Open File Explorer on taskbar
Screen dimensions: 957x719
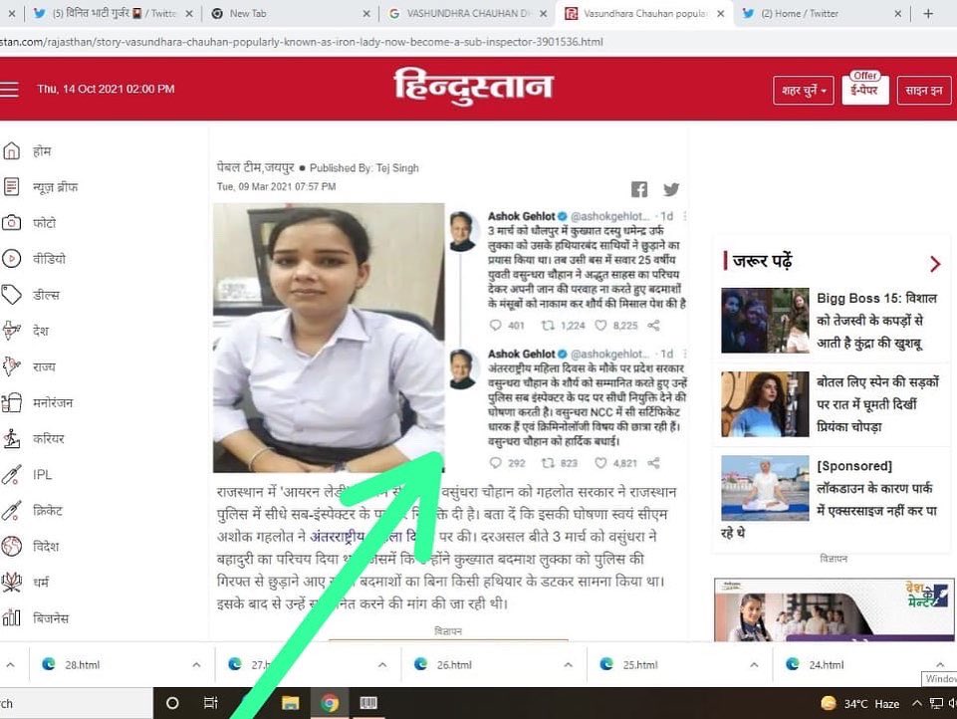[291, 703]
